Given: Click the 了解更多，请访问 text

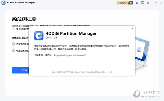Looking at the screenshot, I should [x=43, y=55].
